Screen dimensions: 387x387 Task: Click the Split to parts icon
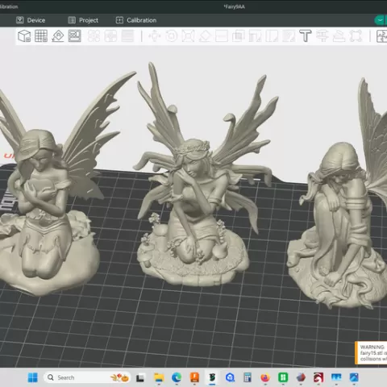tap(110, 36)
